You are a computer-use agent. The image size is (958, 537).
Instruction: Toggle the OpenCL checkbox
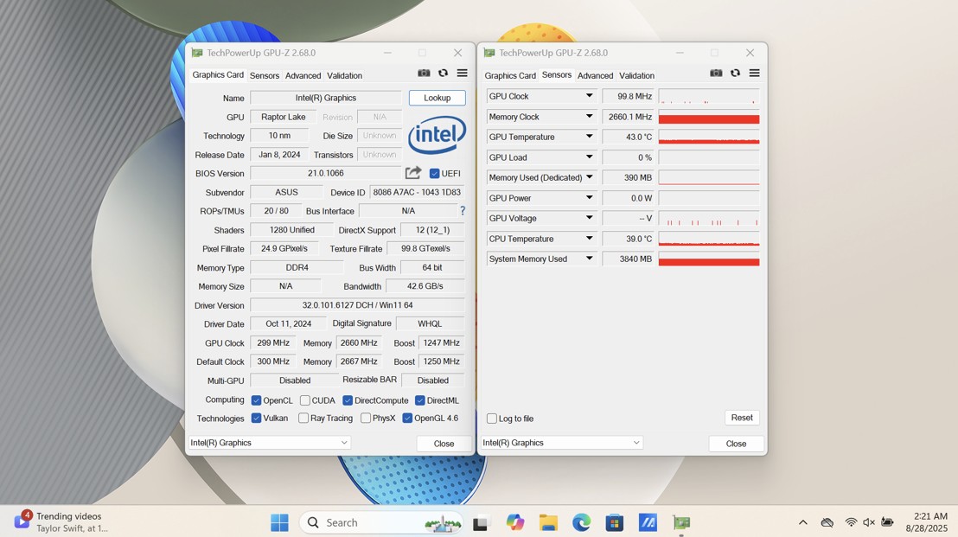[254, 400]
